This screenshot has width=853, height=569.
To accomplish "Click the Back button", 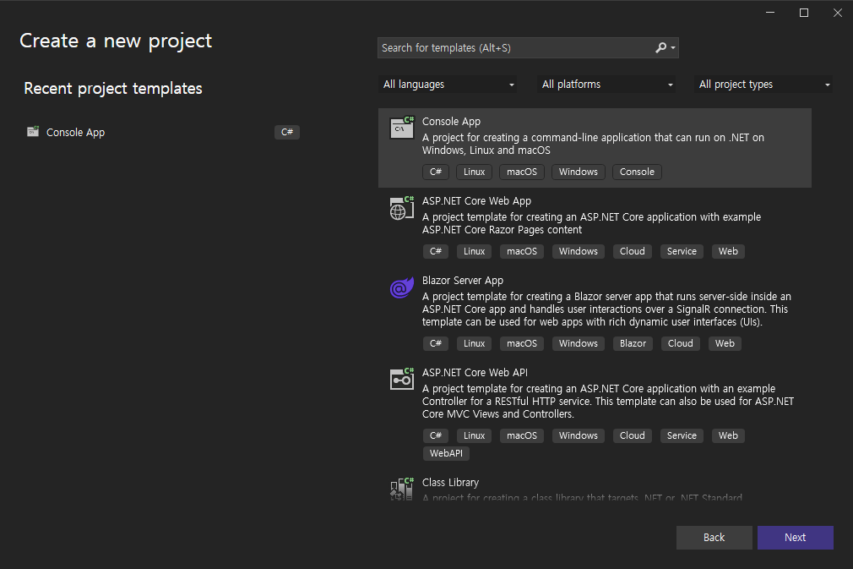I will tap(714, 538).
